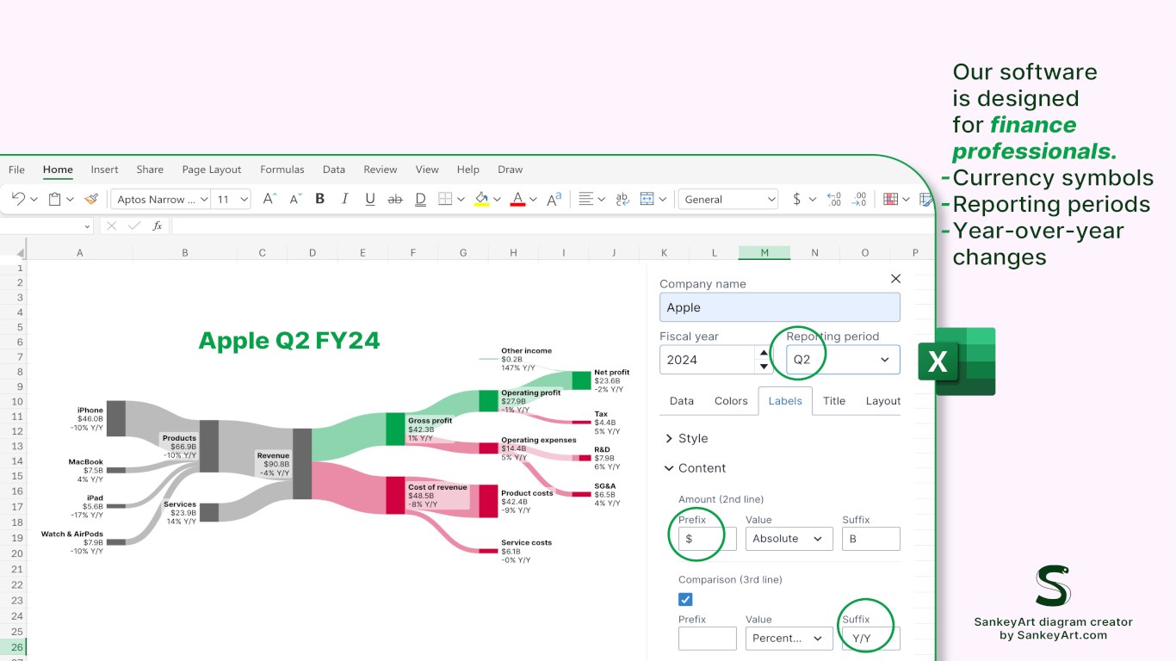The height and width of the screenshot is (661, 1176).
Task: Click the confirm checkmark in formula bar
Action: [x=133, y=225]
